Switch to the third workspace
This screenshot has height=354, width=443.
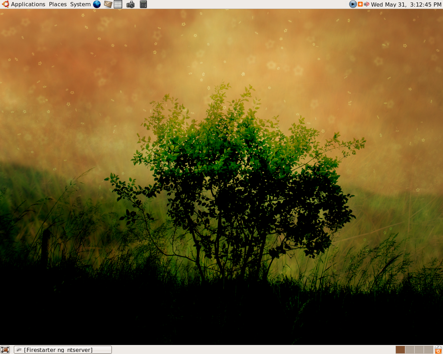(x=419, y=350)
